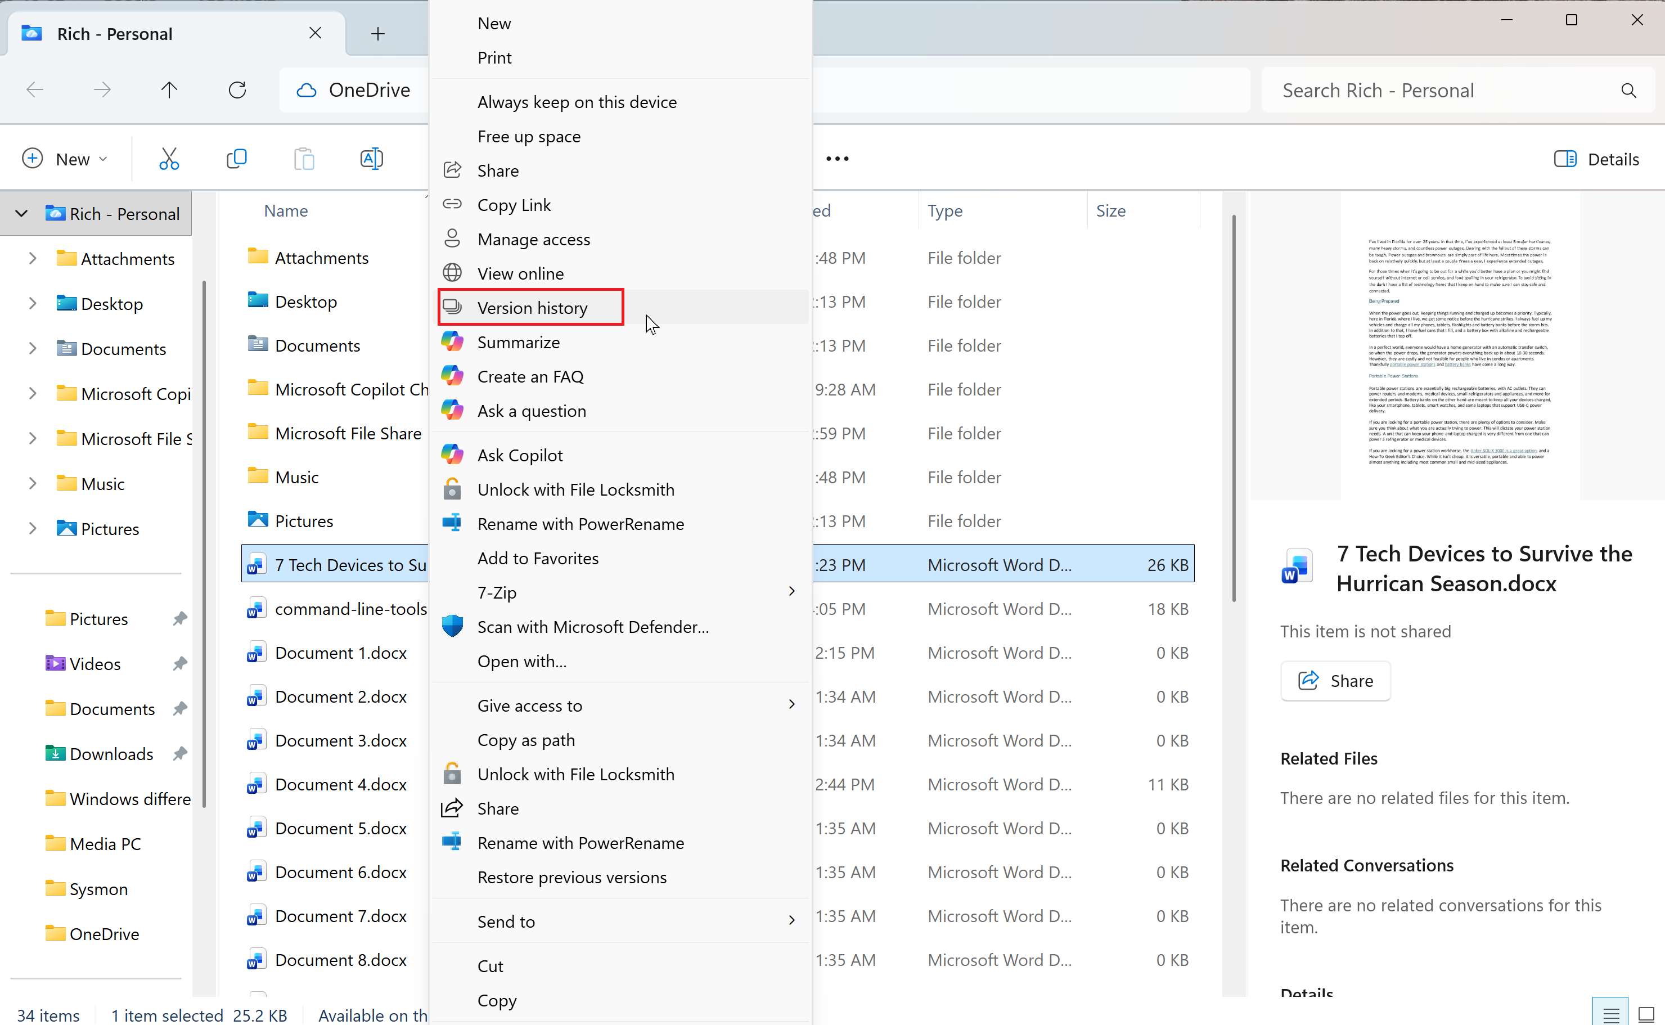Refresh the current folder view
Image resolution: width=1665 pixels, height=1025 pixels.
point(237,89)
